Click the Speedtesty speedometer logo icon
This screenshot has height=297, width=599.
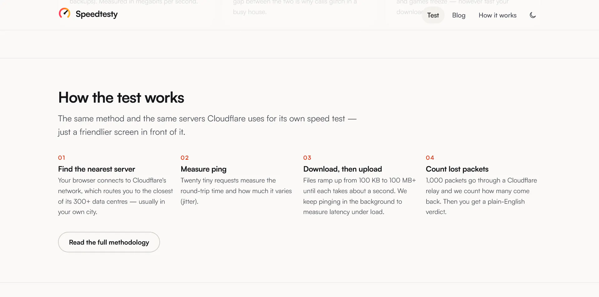tap(65, 13)
